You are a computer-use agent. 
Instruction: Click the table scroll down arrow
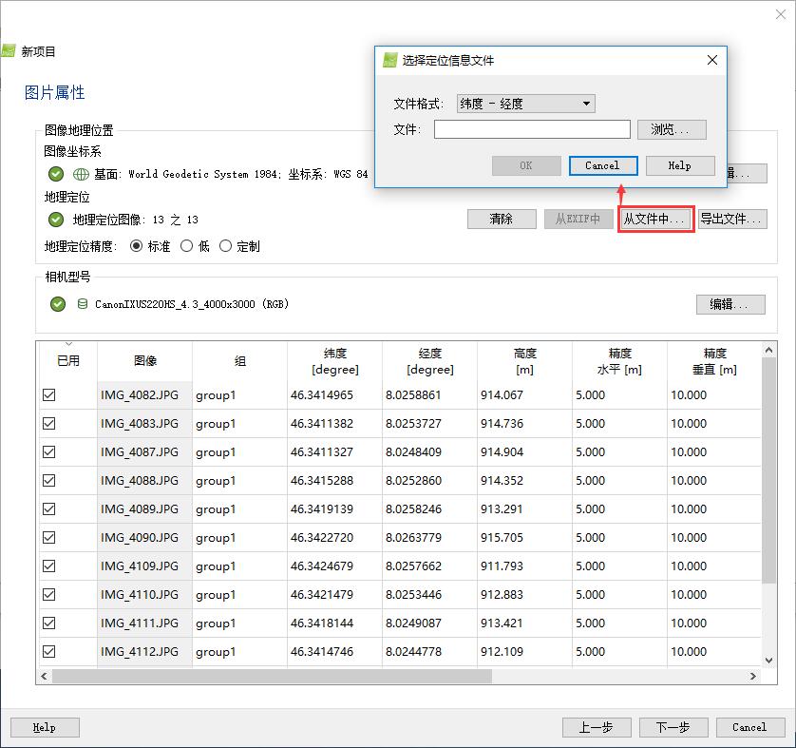(x=769, y=661)
